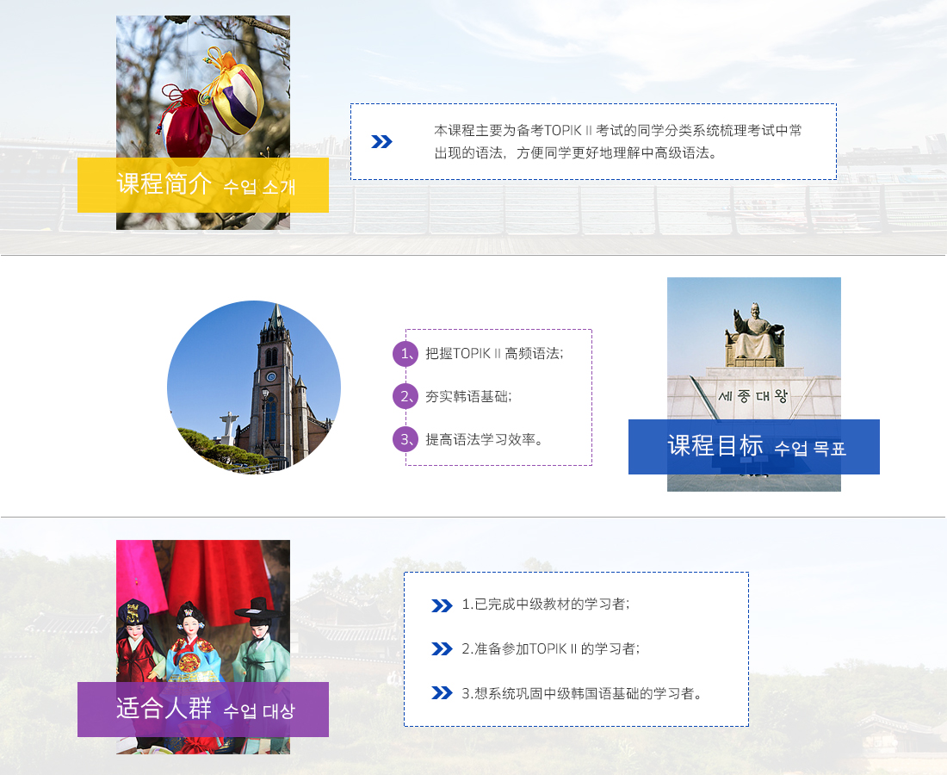The image size is (947, 775).
Task: Click the purple 适合人群 banner
Action: [x=203, y=710]
